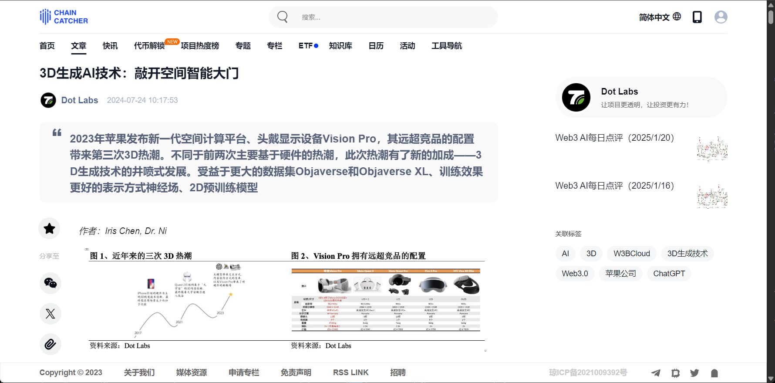The height and width of the screenshot is (383, 775).
Task: Open the 项目热度榜 menu item
Action: click(200, 46)
